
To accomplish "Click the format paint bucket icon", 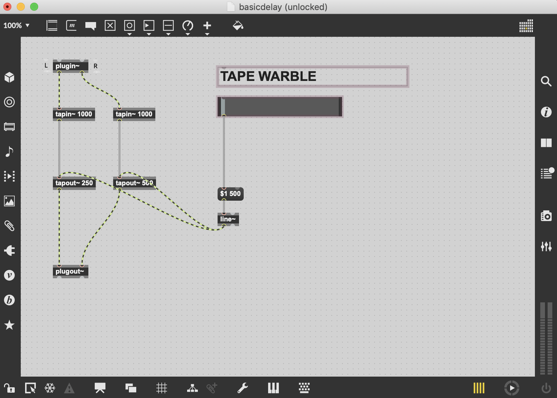I will tap(238, 25).
